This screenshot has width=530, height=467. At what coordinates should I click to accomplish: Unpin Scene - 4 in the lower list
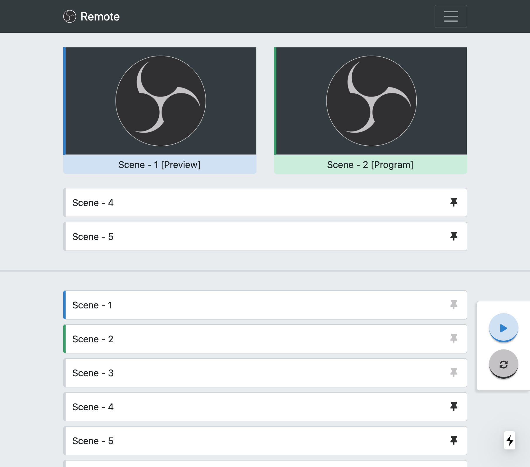click(454, 407)
